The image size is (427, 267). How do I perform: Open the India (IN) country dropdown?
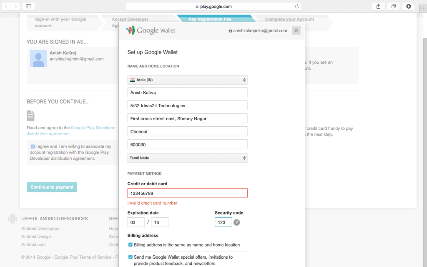187,80
